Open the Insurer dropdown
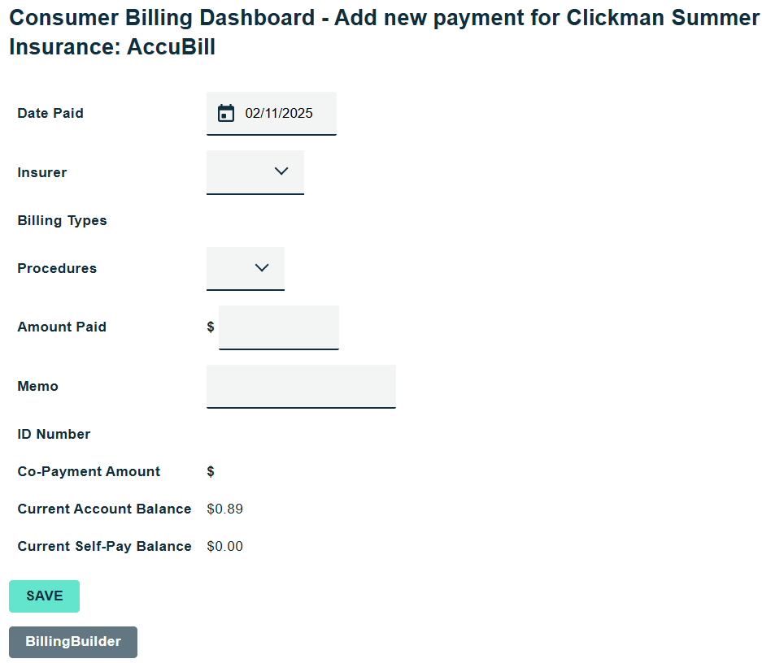 255,171
